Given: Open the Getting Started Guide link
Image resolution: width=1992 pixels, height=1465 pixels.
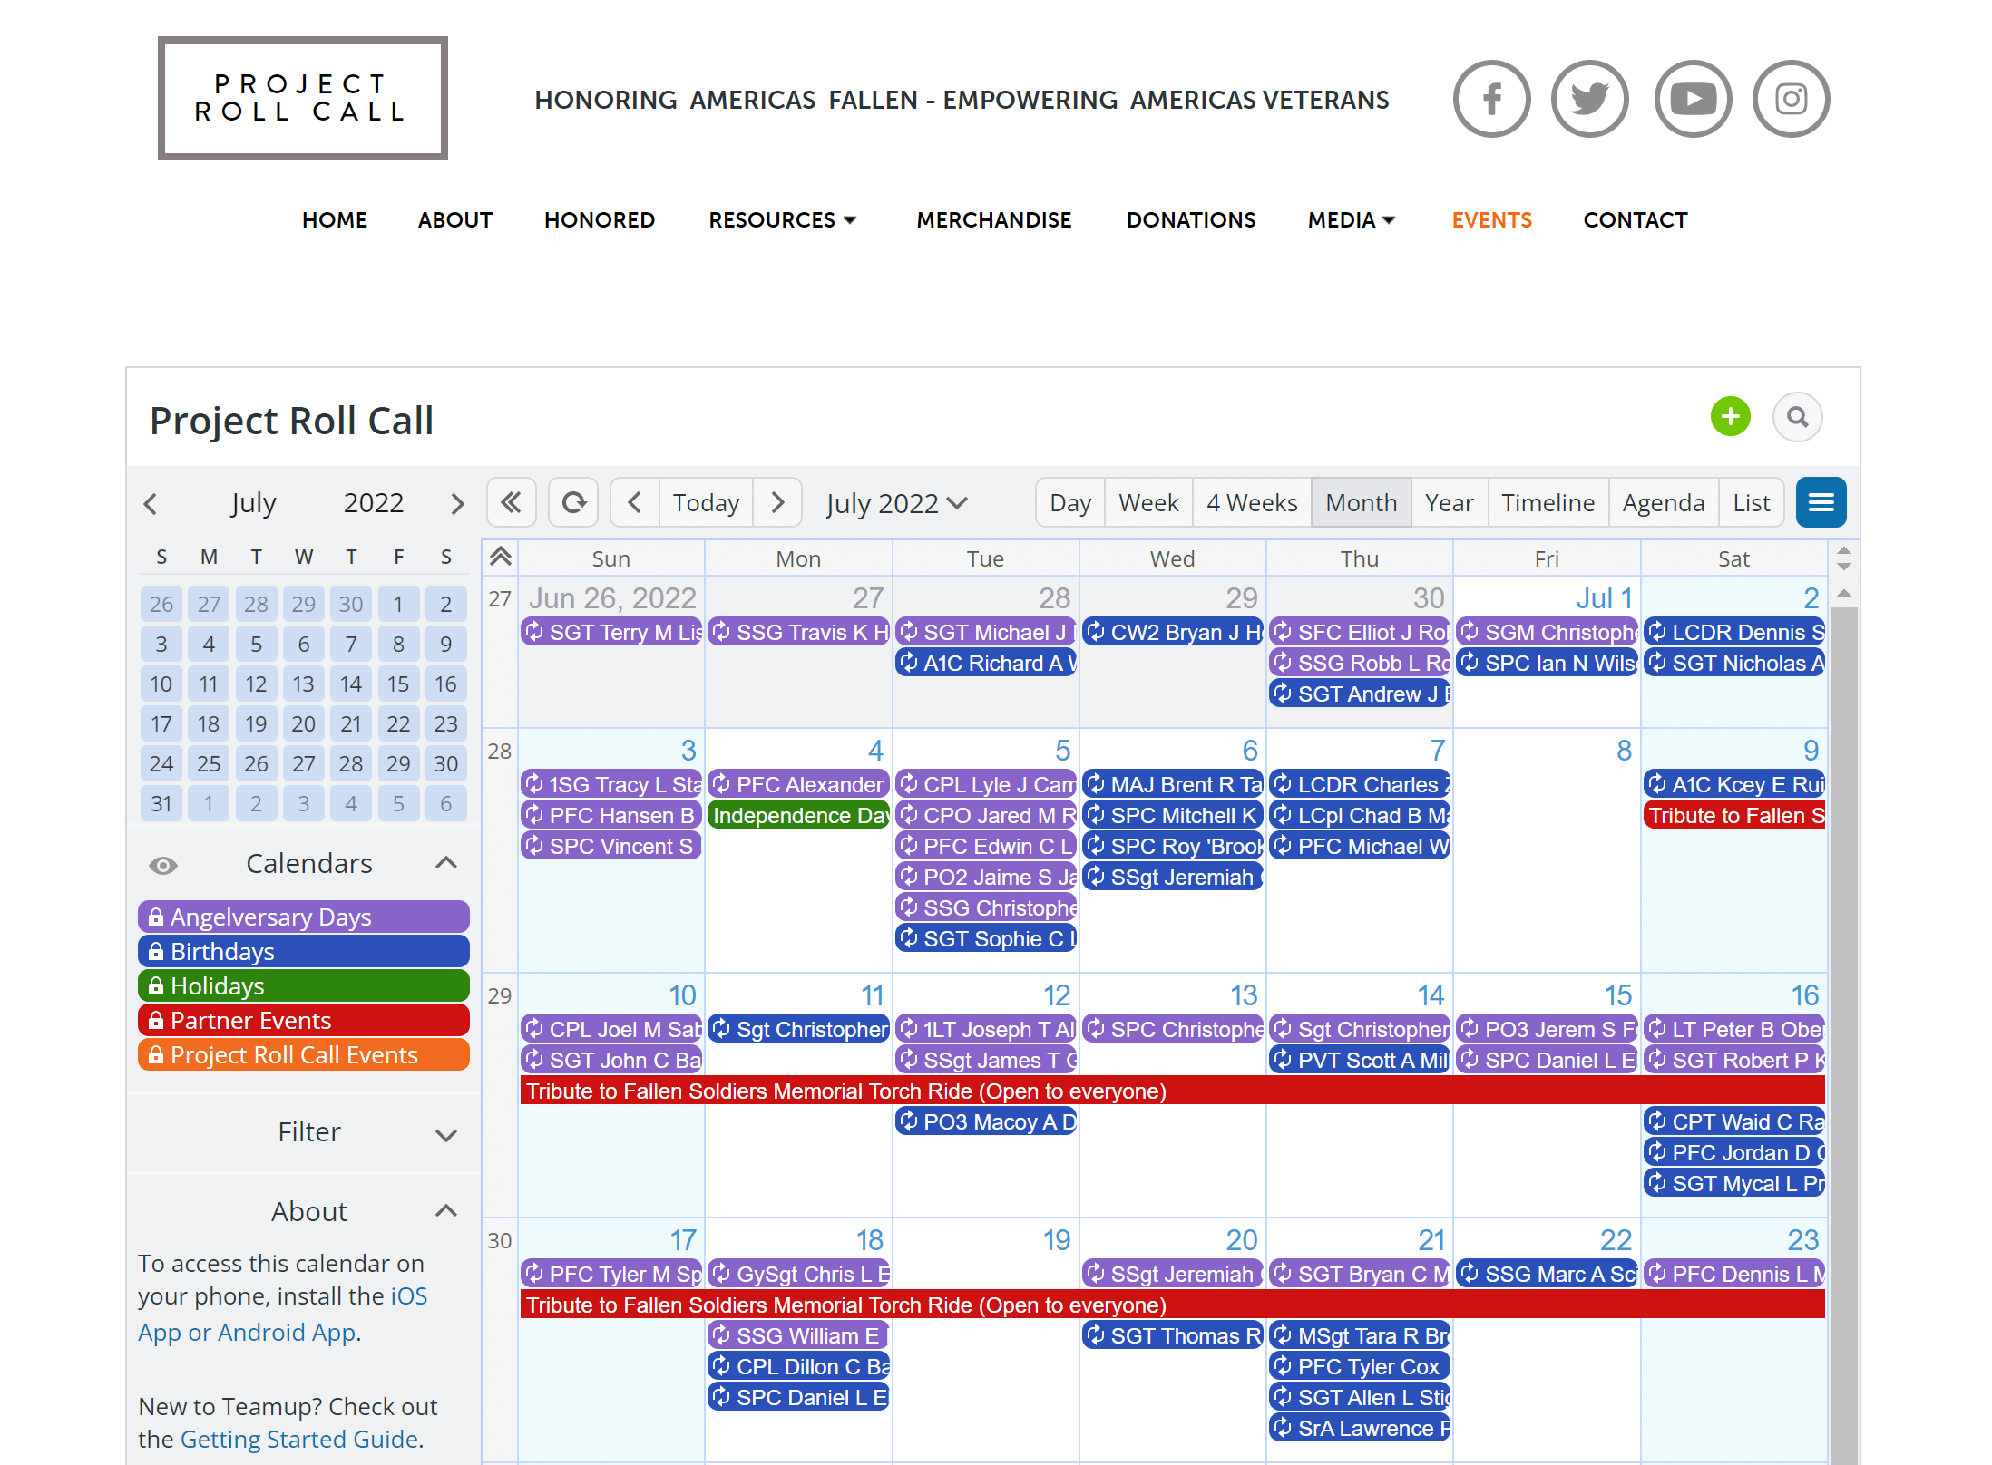Looking at the screenshot, I should point(299,1439).
